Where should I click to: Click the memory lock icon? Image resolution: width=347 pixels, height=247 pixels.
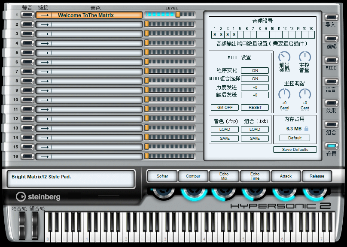point(306,128)
